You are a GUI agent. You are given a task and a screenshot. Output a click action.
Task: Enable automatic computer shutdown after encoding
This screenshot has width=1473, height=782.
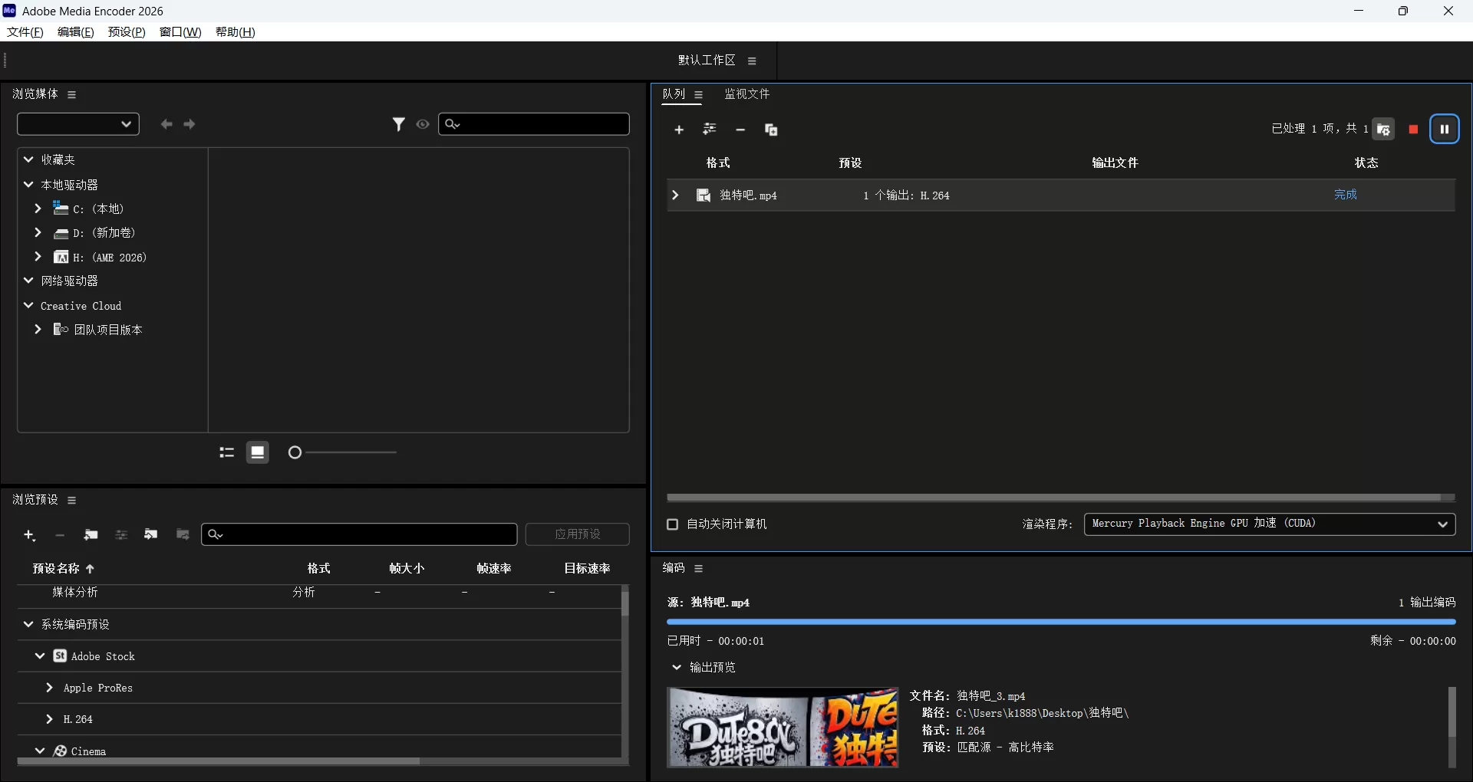click(672, 524)
